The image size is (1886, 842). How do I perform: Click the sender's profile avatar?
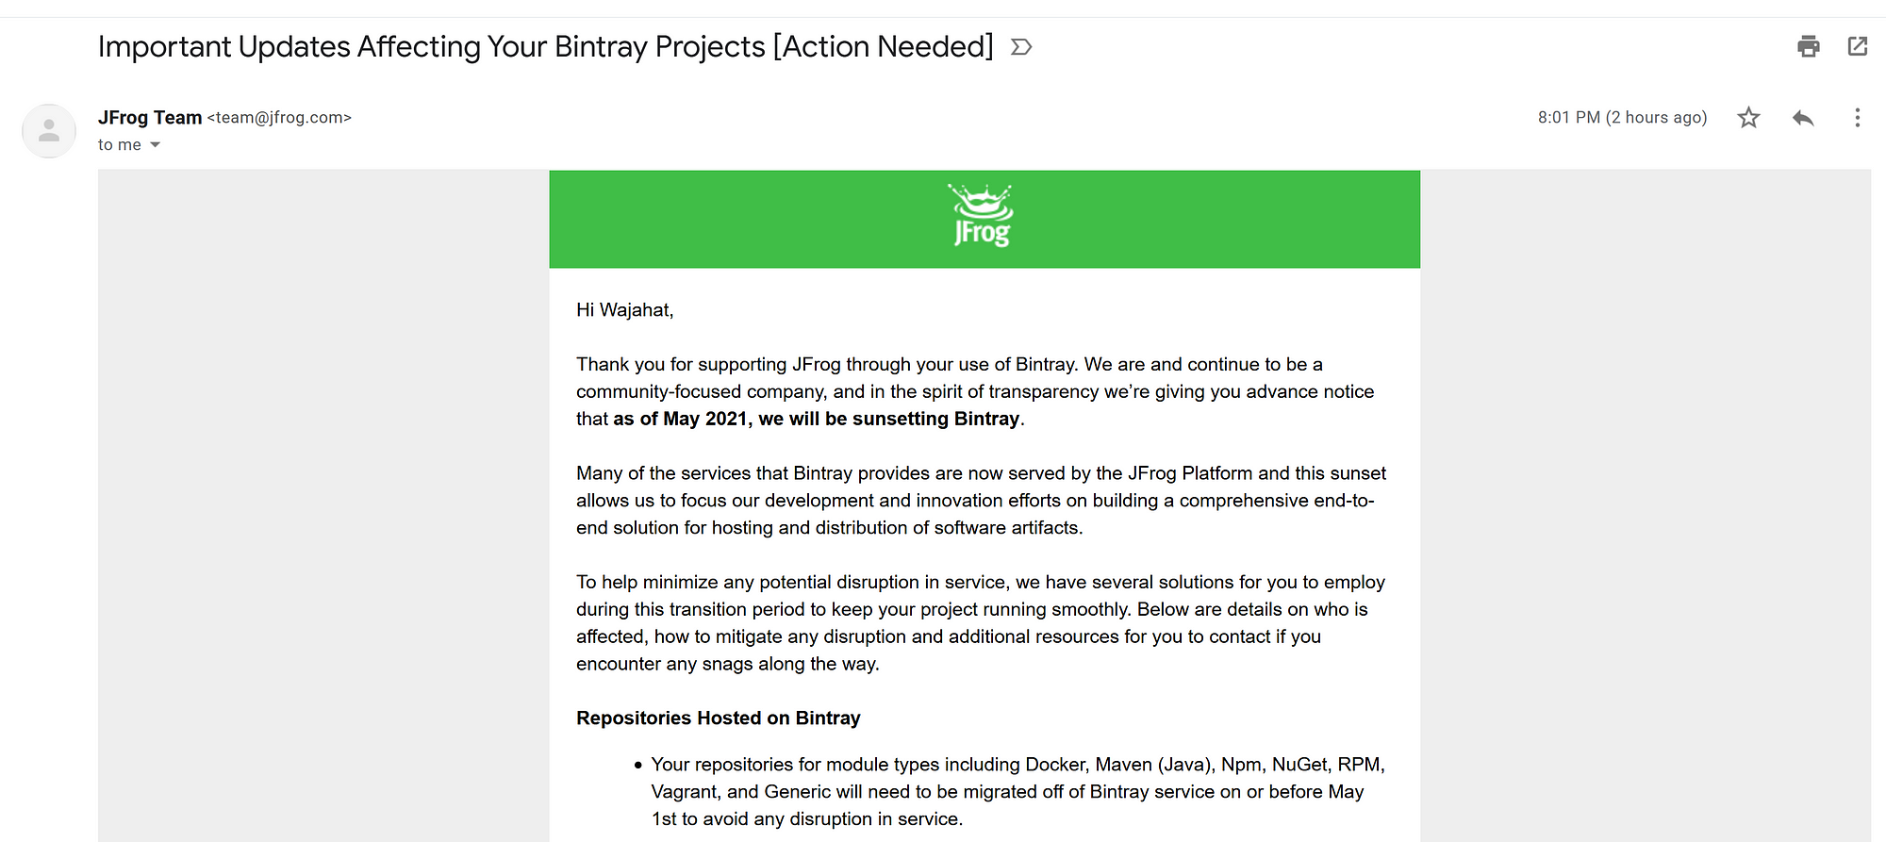49,131
